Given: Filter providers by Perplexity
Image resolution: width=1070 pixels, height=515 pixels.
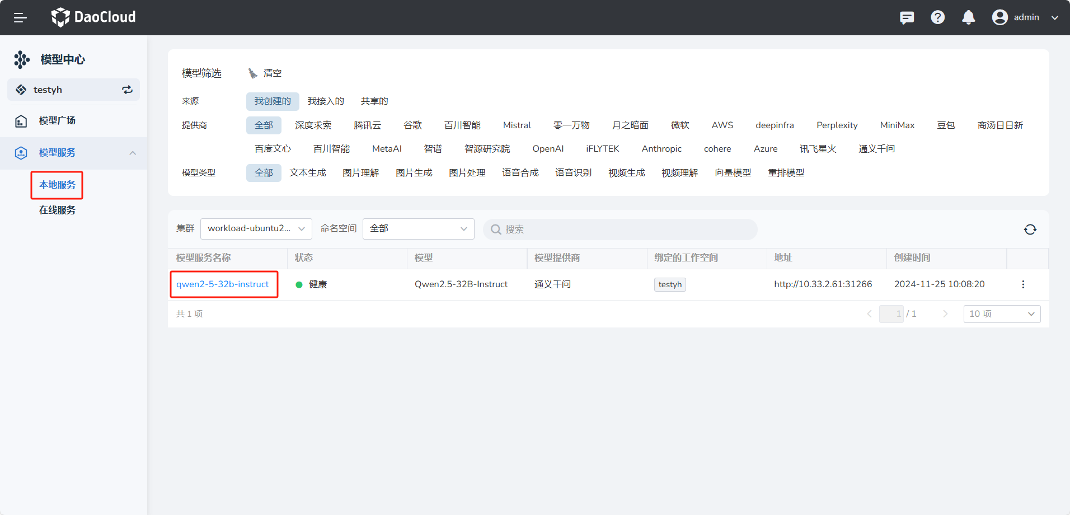Looking at the screenshot, I should [x=837, y=125].
